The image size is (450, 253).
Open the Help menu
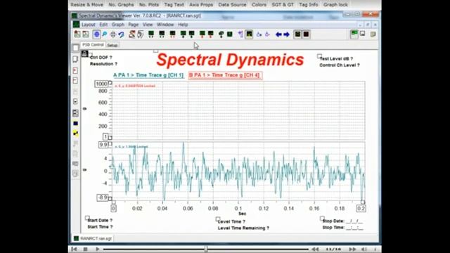click(x=183, y=25)
